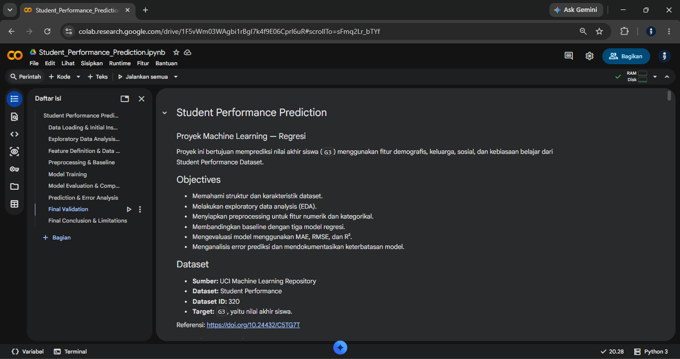Screen dimensions: 680x359
Task: Expand the Kode insert dropdown arrow
Action: click(x=78, y=77)
